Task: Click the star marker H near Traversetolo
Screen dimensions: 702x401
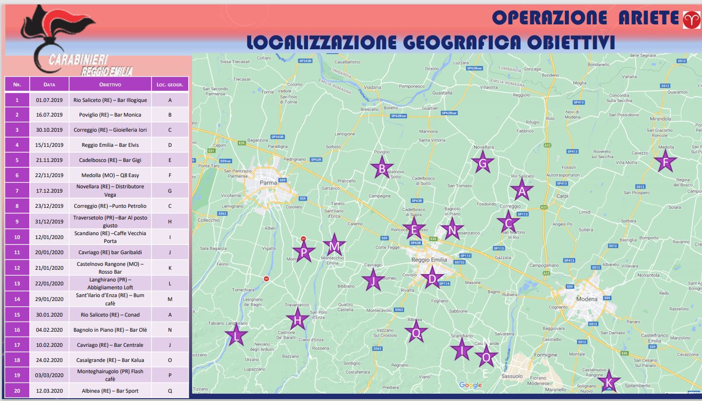Action: pos(297,320)
